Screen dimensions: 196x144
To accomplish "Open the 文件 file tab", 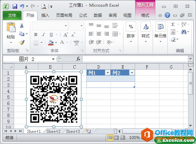I will pyautogui.click(x=12, y=15).
